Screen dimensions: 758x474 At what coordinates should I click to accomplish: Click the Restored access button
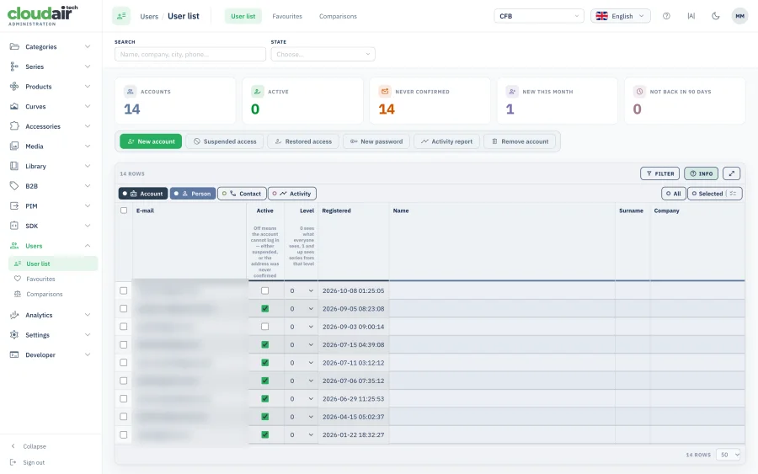tap(303, 141)
